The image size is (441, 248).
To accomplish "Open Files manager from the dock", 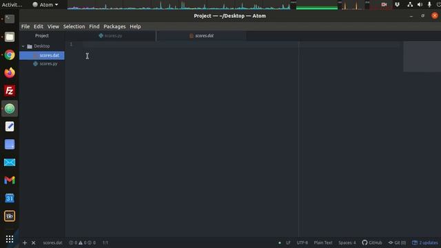I will [10, 37].
